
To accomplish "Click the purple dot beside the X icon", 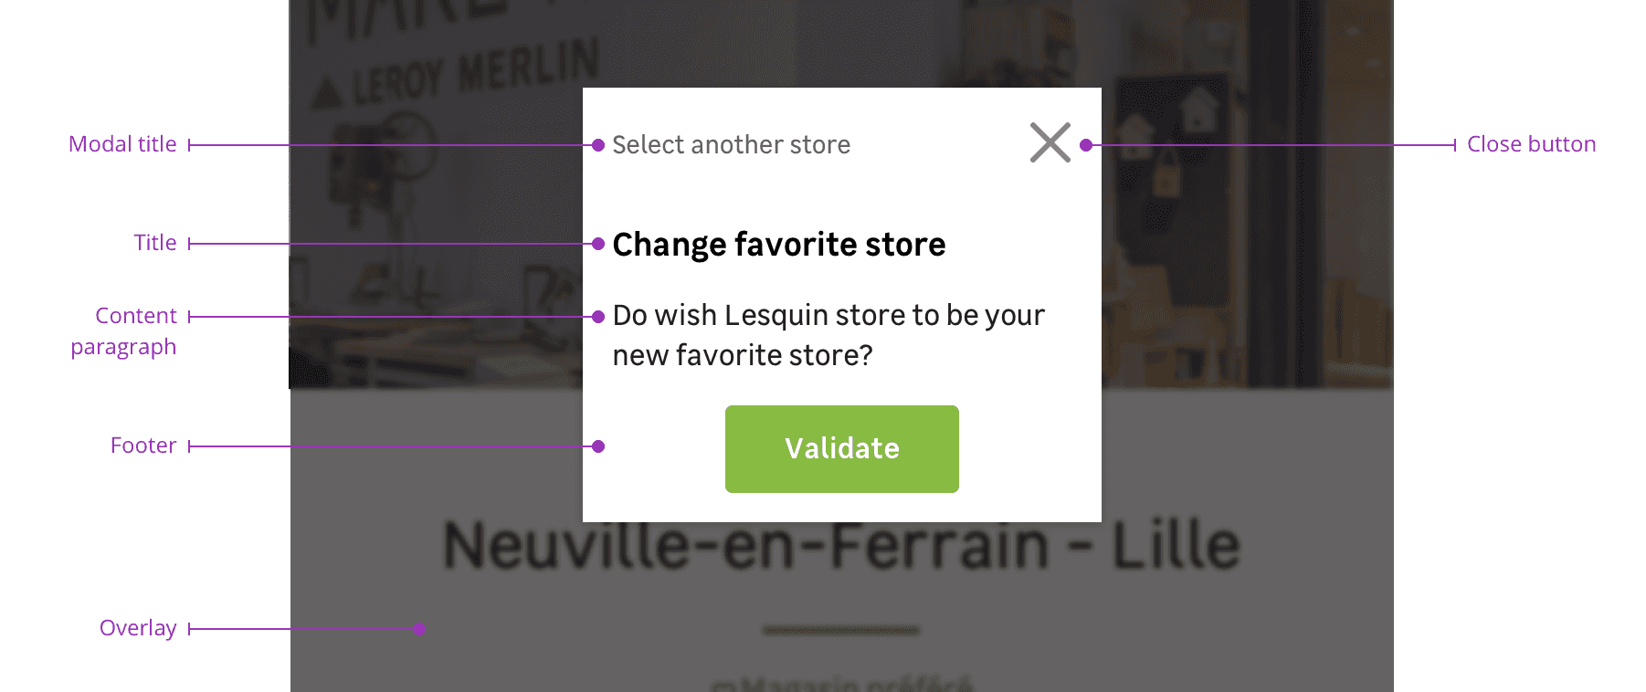I will [x=1086, y=145].
